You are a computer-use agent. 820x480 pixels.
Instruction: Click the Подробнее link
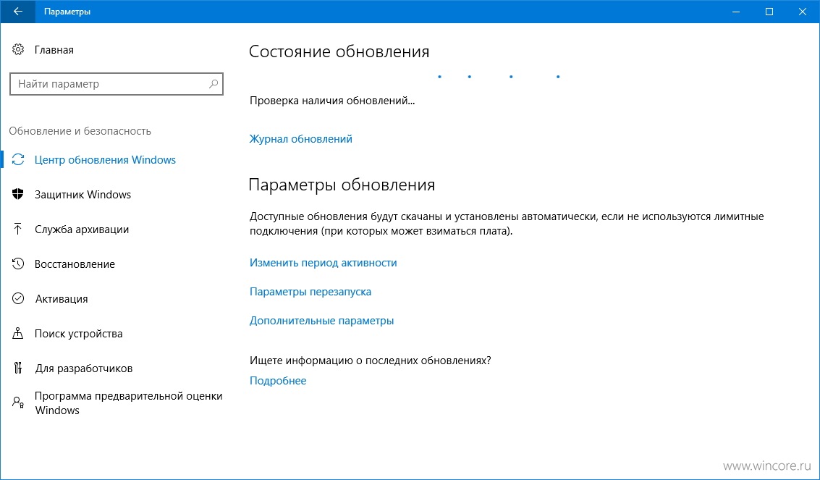click(x=278, y=381)
